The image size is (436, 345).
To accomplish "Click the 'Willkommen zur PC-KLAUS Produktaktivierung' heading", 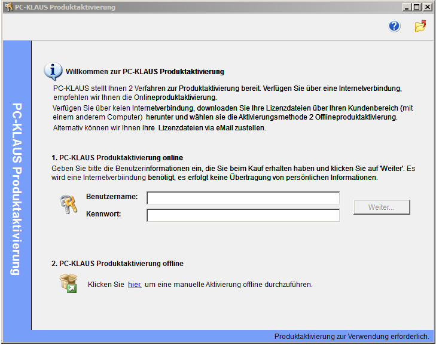I will point(145,71).
